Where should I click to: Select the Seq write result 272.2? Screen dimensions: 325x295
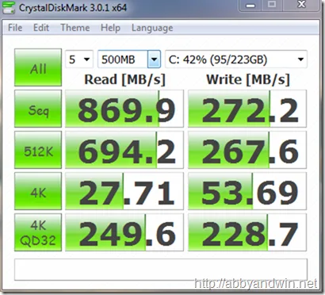pos(247,109)
